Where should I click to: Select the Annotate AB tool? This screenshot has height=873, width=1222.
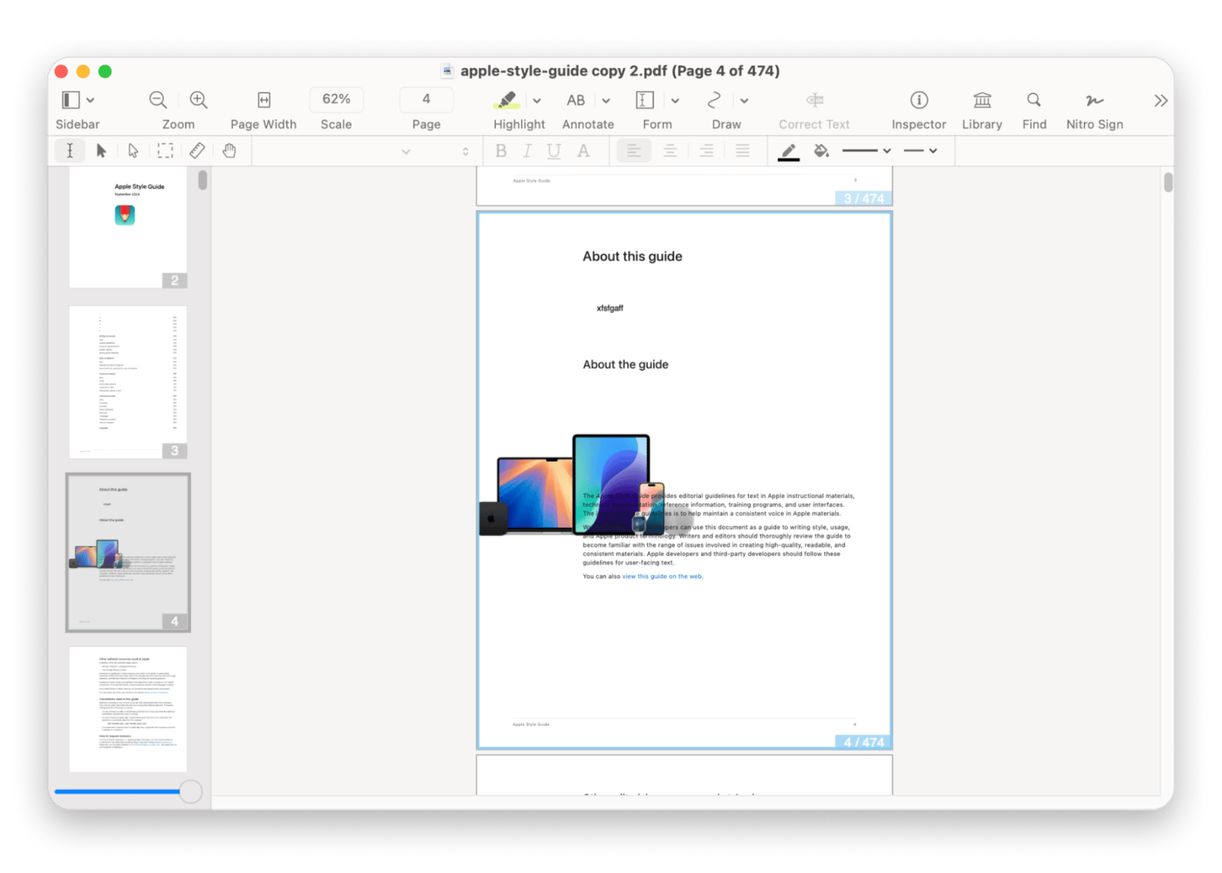pyautogui.click(x=576, y=100)
